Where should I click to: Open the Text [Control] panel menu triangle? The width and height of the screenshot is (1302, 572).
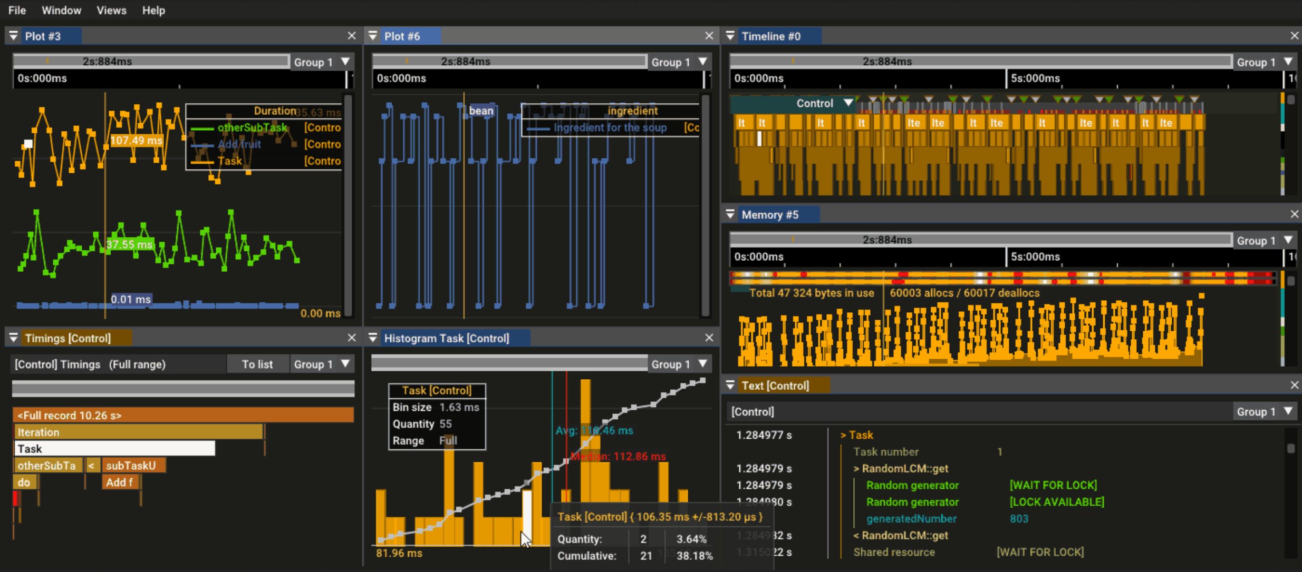[x=730, y=386]
